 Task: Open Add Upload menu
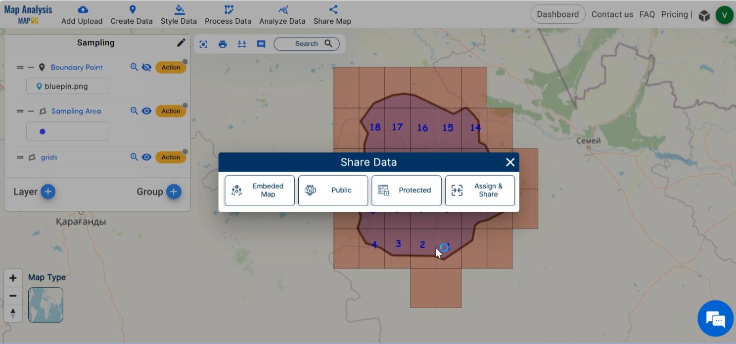tap(82, 15)
